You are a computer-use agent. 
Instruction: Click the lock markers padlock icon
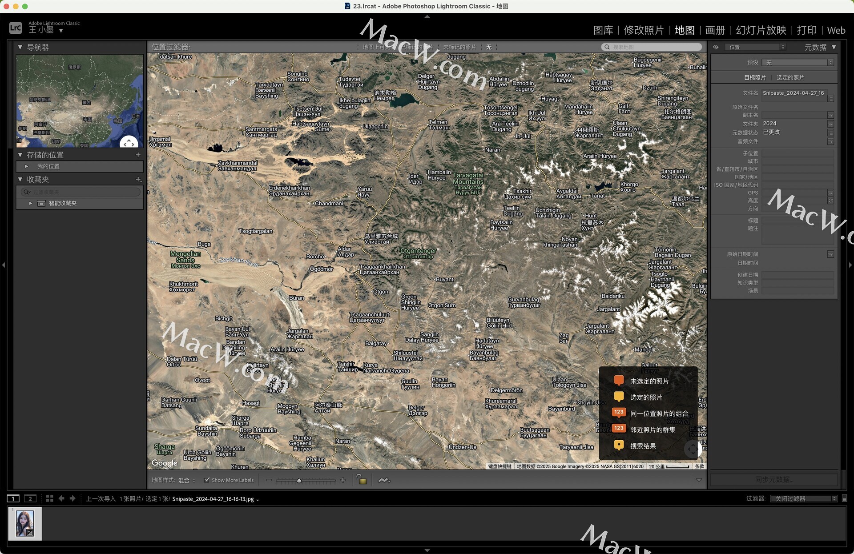[362, 480]
